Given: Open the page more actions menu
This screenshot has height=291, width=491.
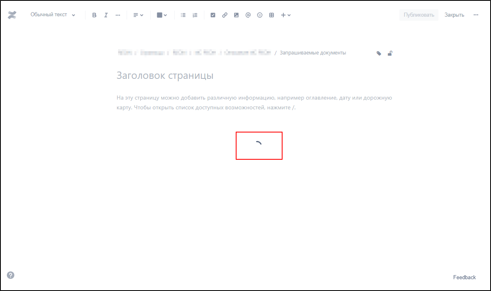Looking at the screenshot, I should [x=476, y=15].
